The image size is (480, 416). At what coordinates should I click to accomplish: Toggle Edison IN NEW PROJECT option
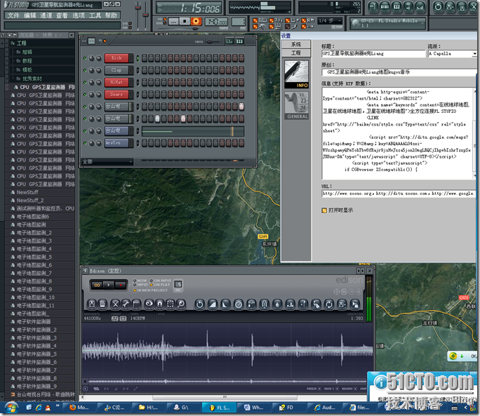[x=150, y=290]
